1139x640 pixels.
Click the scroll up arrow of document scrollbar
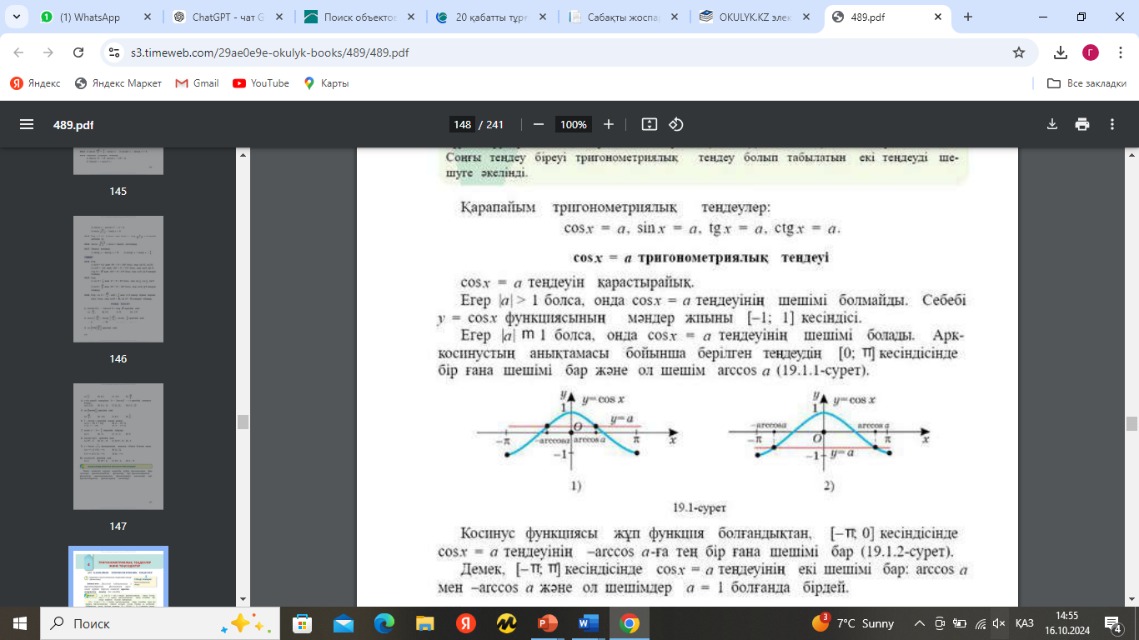point(1131,154)
